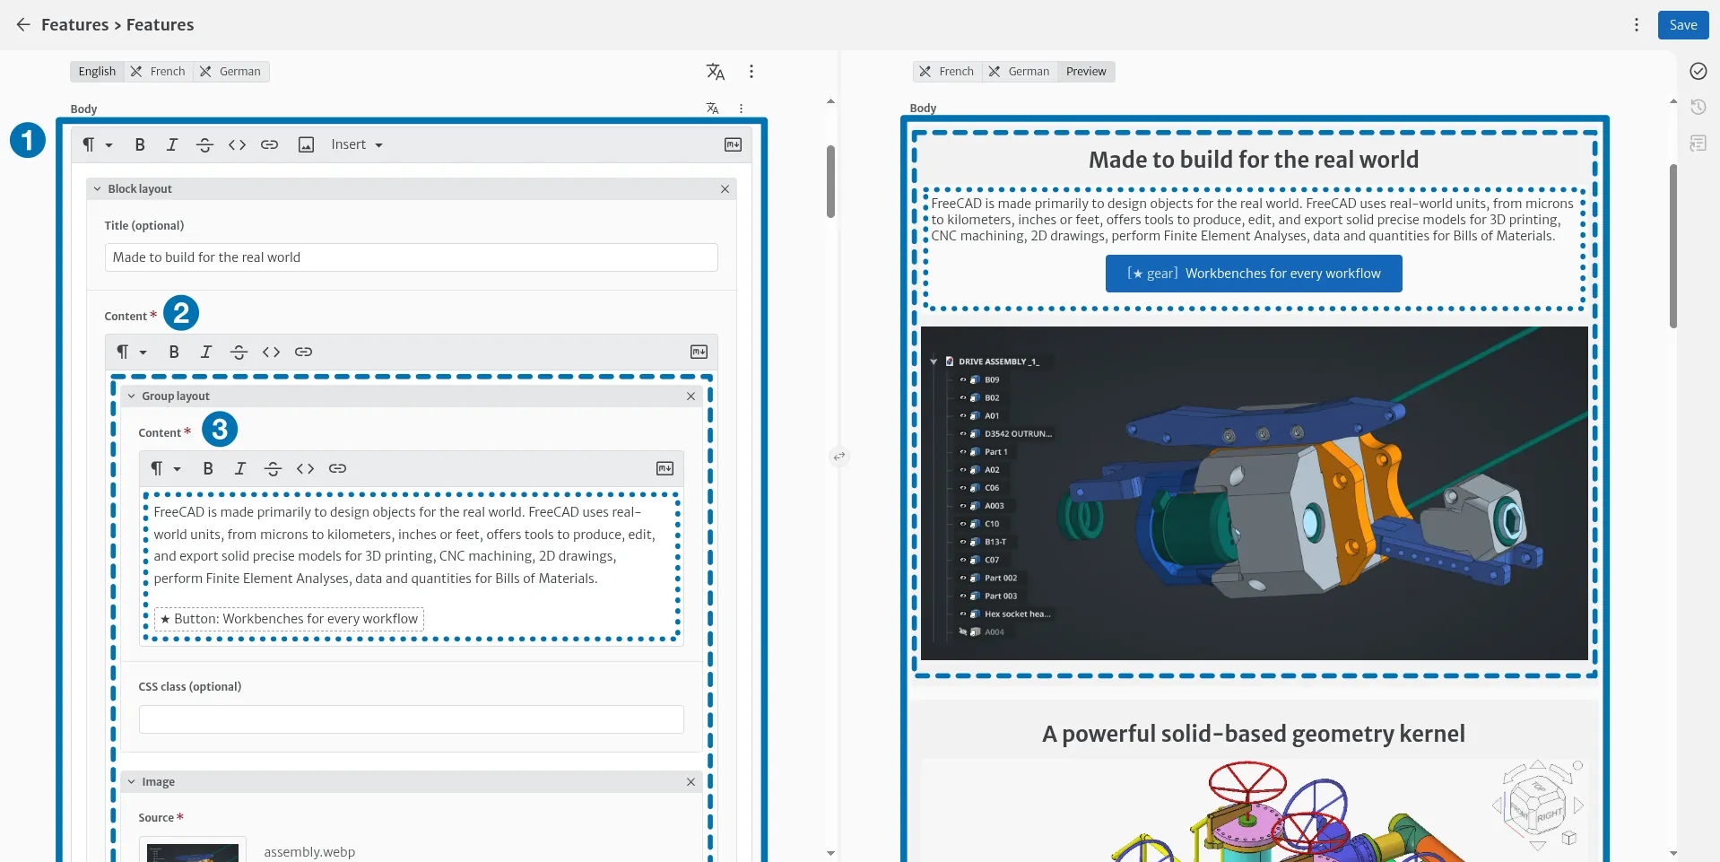Viewport: 1720px width, 862px height.
Task: Collapse the Block layout section
Action: (98, 189)
